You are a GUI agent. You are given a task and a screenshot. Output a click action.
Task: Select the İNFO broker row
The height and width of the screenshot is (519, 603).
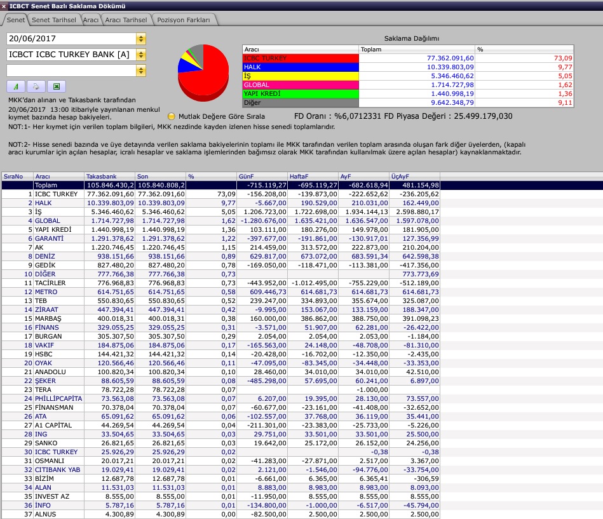click(x=220, y=505)
